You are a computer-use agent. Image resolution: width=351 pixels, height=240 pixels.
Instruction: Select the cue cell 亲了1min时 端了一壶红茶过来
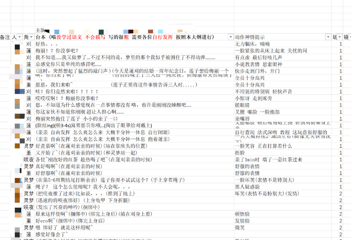(x=283, y=160)
